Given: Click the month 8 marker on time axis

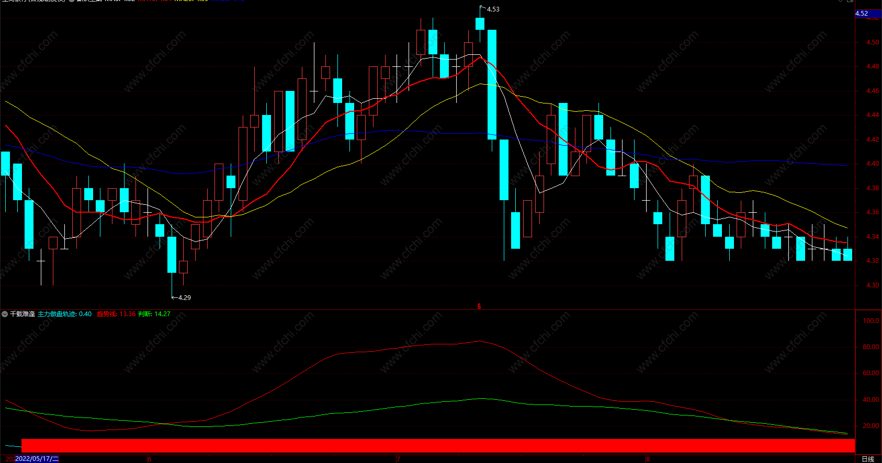Looking at the screenshot, I should tap(648, 459).
